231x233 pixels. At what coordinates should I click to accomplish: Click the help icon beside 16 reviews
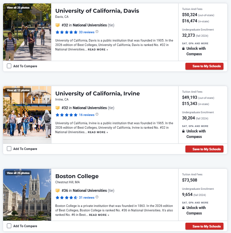[x=97, y=114]
